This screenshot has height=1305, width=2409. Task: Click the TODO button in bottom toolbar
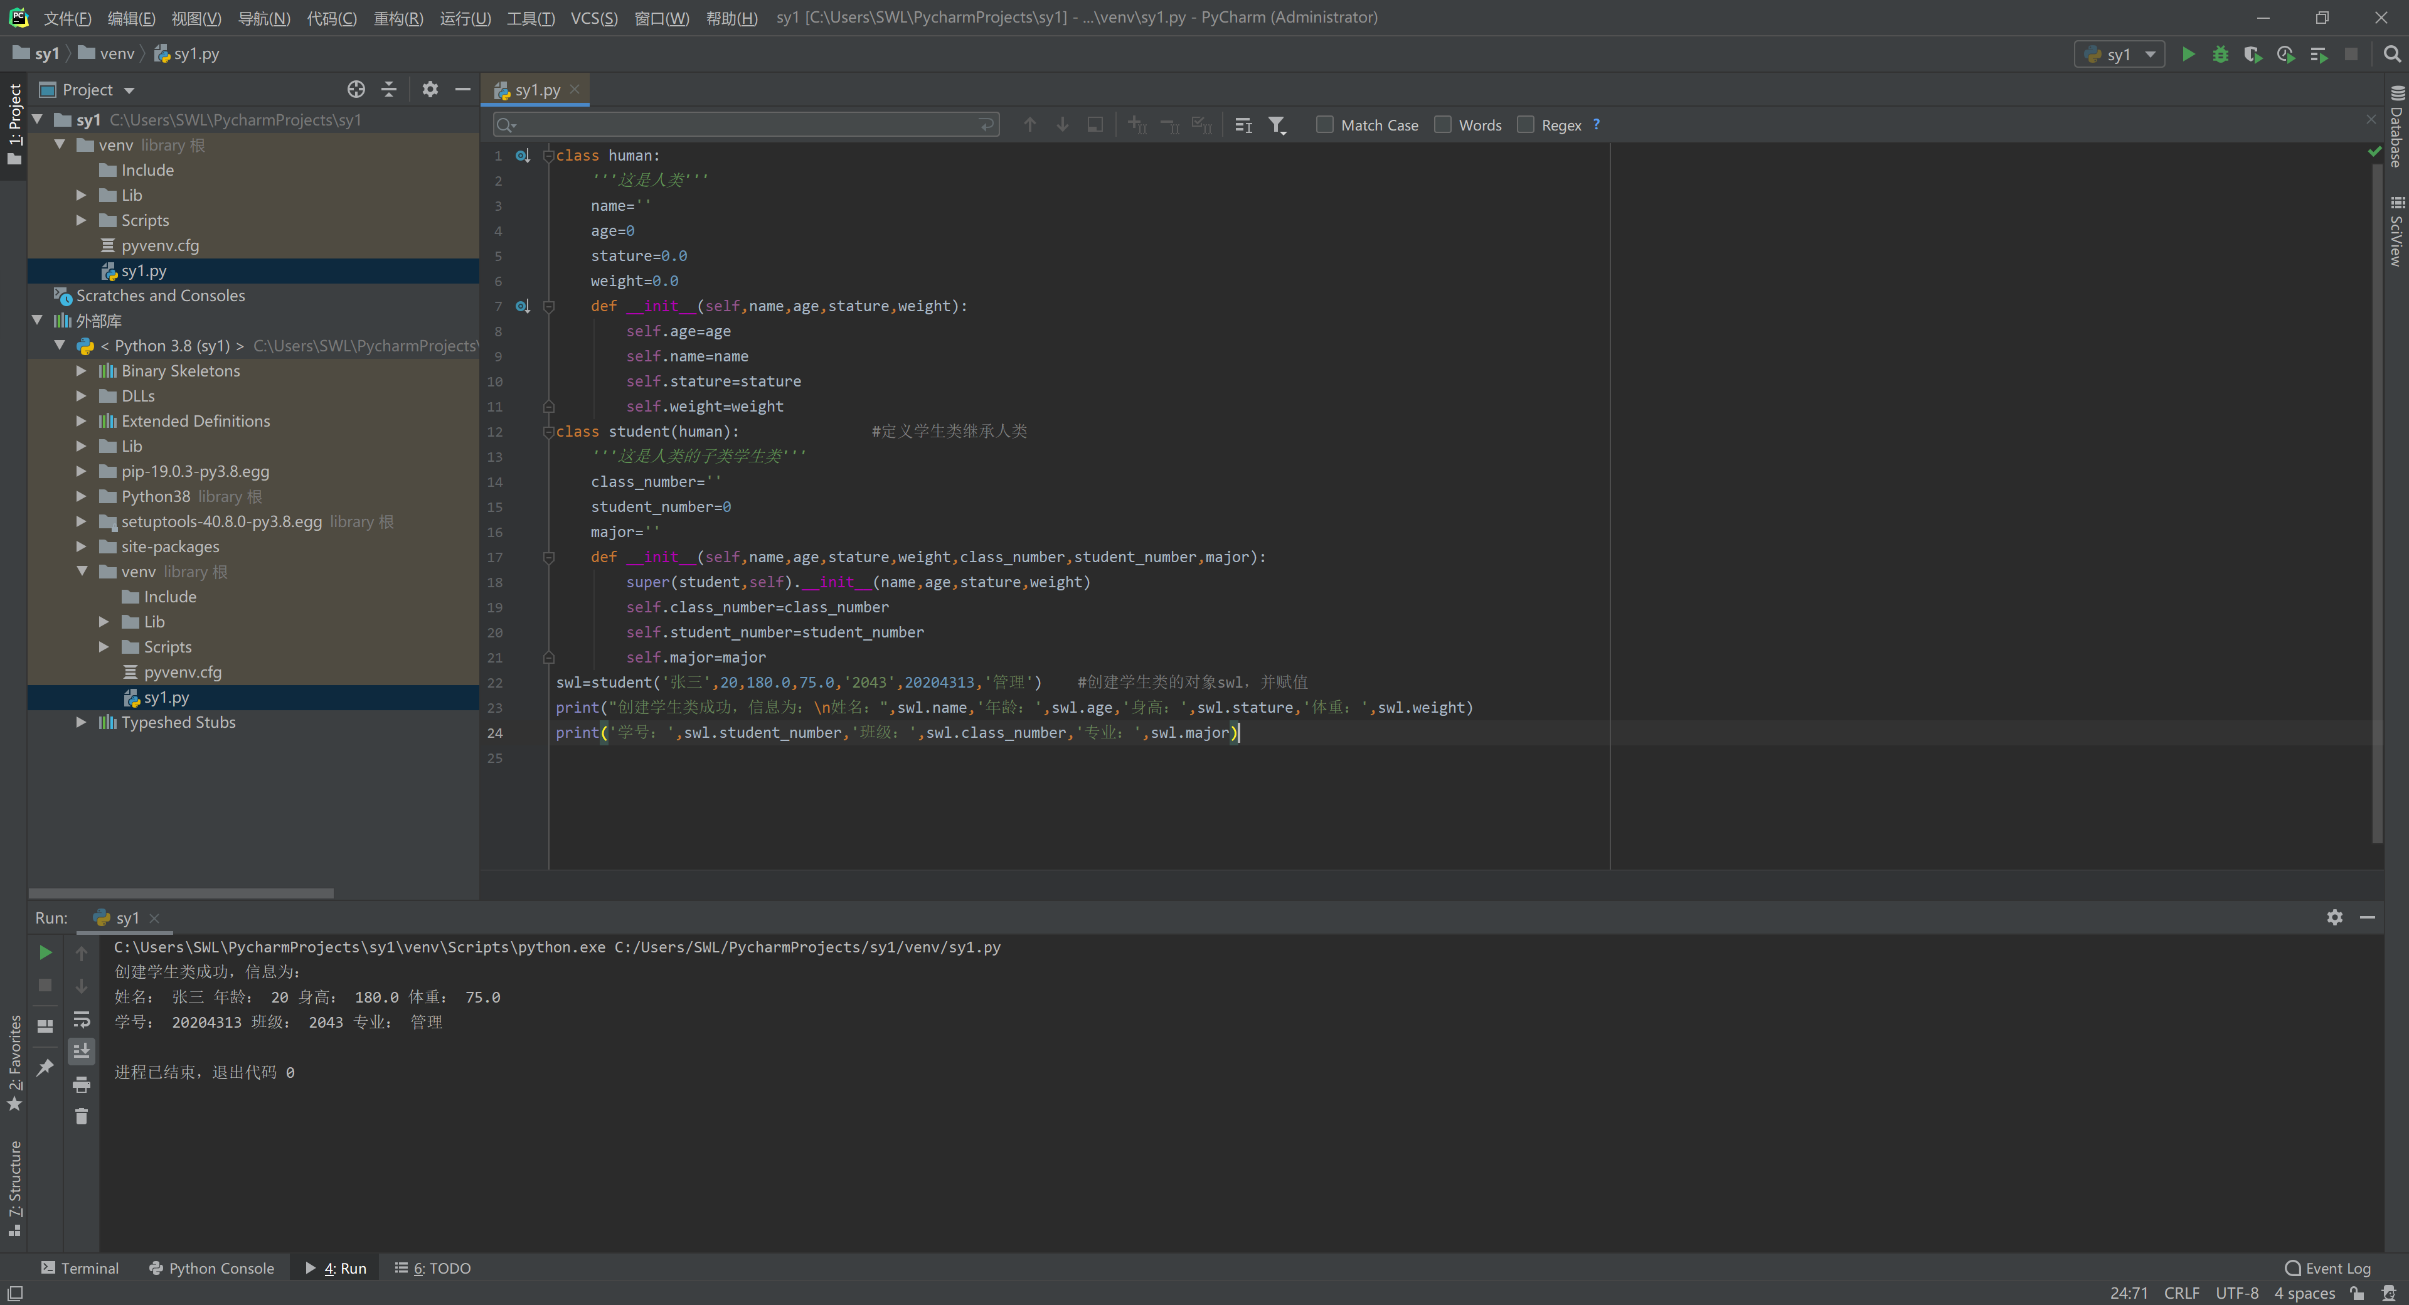click(435, 1268)
